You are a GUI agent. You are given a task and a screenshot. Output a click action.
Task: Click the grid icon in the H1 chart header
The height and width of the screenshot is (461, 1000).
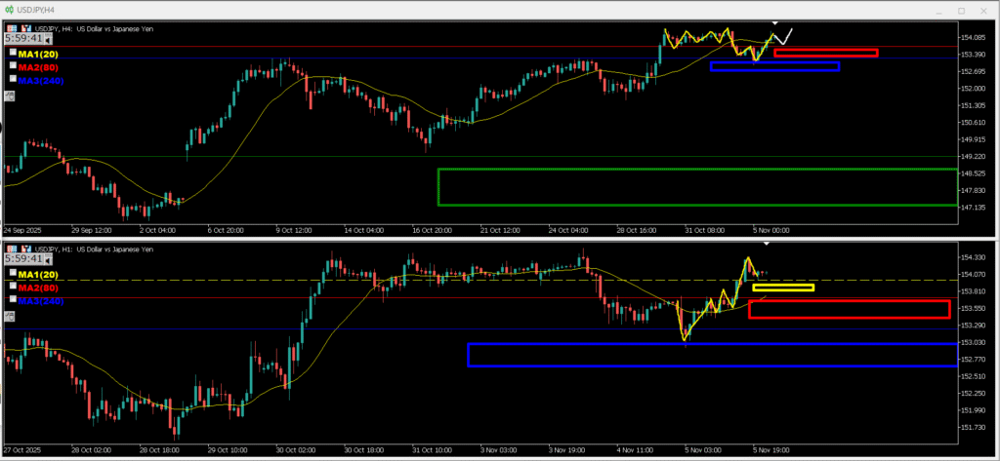coord(11,249)
